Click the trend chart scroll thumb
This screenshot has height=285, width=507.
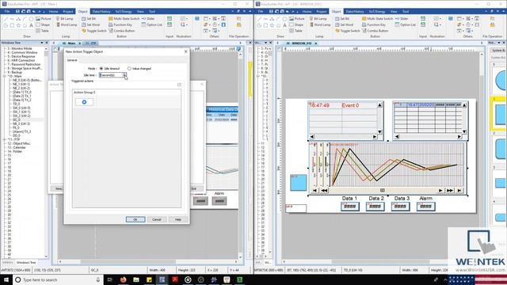(x=382, y=190)
